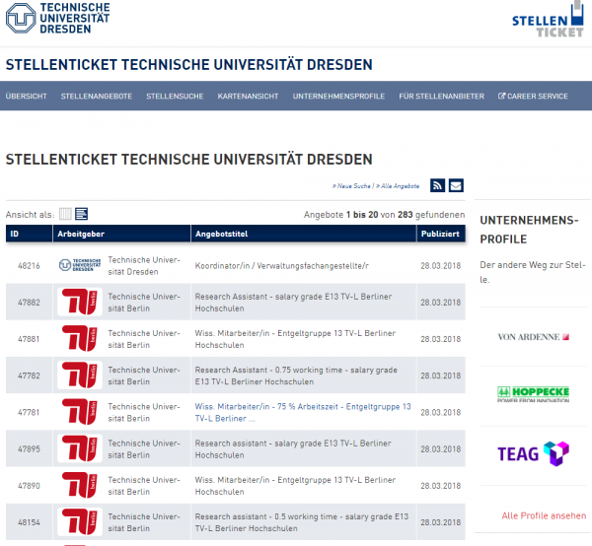
Task: Click ID cell 48154
Action: click(x=29, y=522)
